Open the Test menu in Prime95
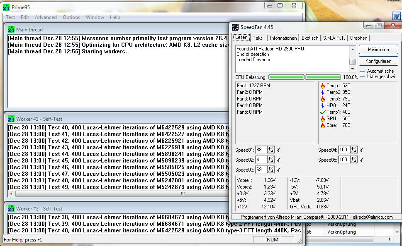 pos(10,17)
